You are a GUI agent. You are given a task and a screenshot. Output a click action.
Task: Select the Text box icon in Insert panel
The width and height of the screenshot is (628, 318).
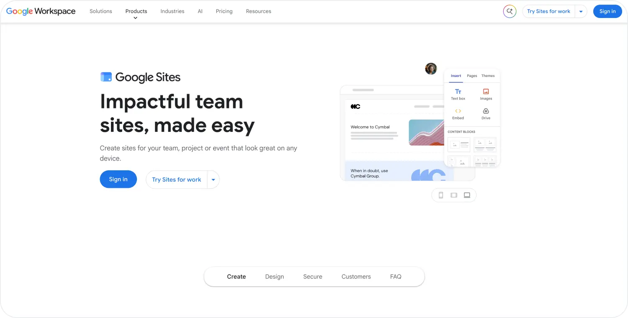(x=458, y=92)
